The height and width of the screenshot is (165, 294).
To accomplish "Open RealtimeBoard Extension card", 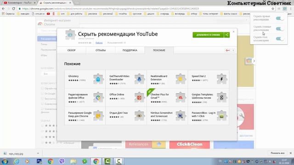I will (x=167, y=79).
